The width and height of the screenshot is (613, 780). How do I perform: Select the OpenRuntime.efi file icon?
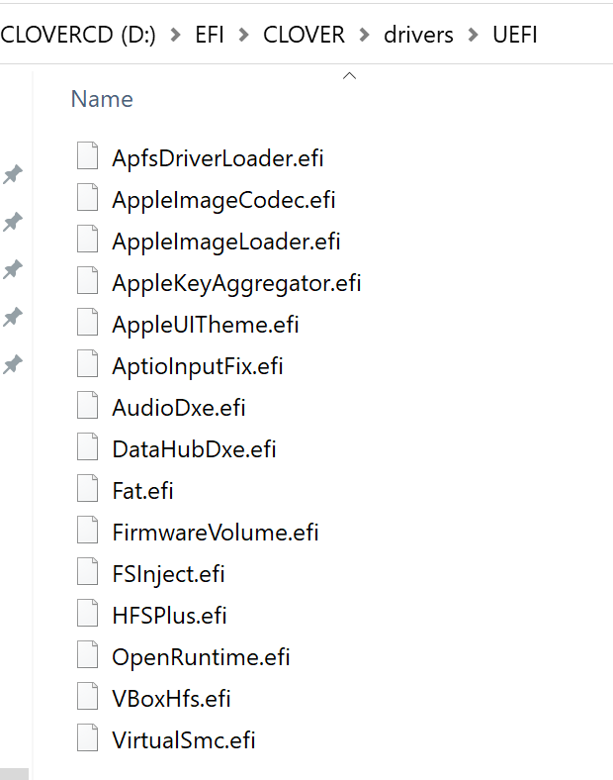[88, 656]
